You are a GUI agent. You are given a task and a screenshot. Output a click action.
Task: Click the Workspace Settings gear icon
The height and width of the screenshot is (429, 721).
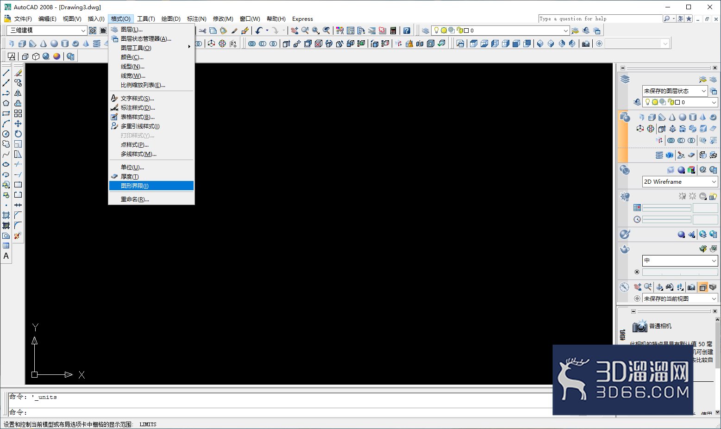point(93,31)
